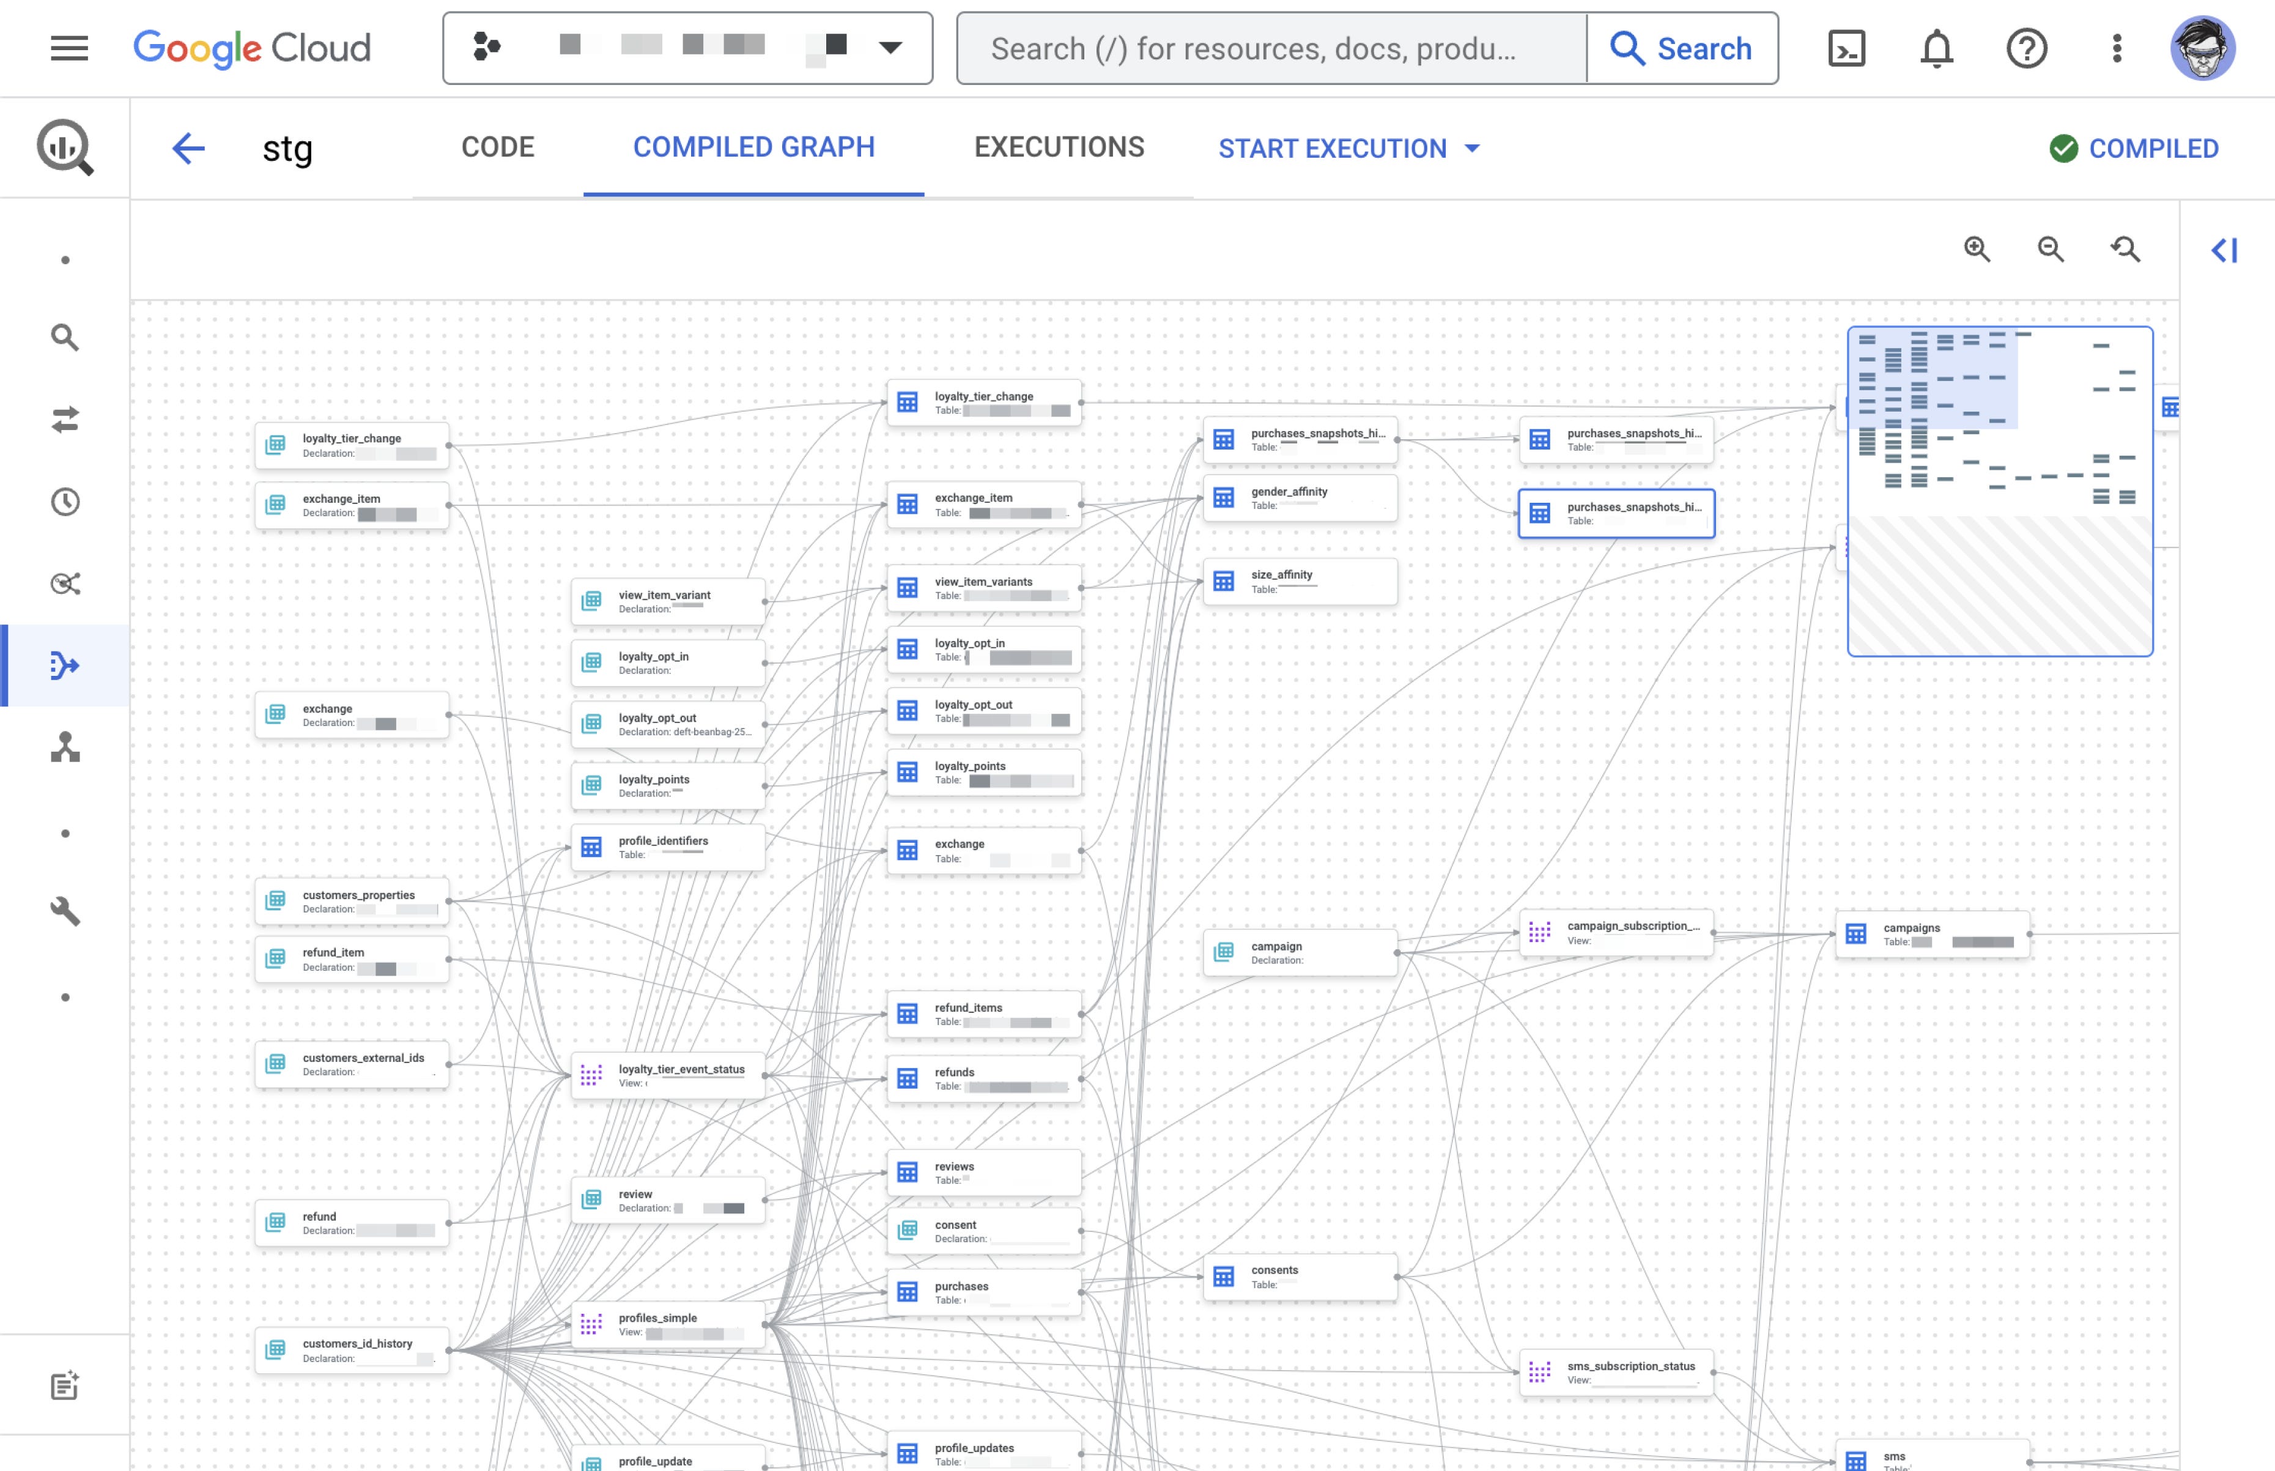Click the Search button
The width and height of the screenshot is (2275, 1471).
[1682, 48]
